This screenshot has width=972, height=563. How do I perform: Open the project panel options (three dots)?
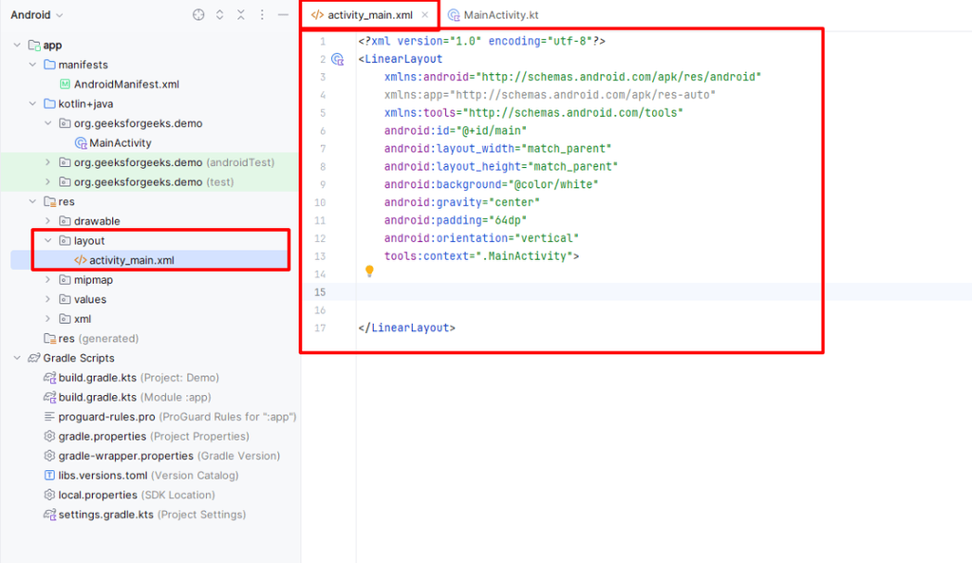tap(262, 15)
